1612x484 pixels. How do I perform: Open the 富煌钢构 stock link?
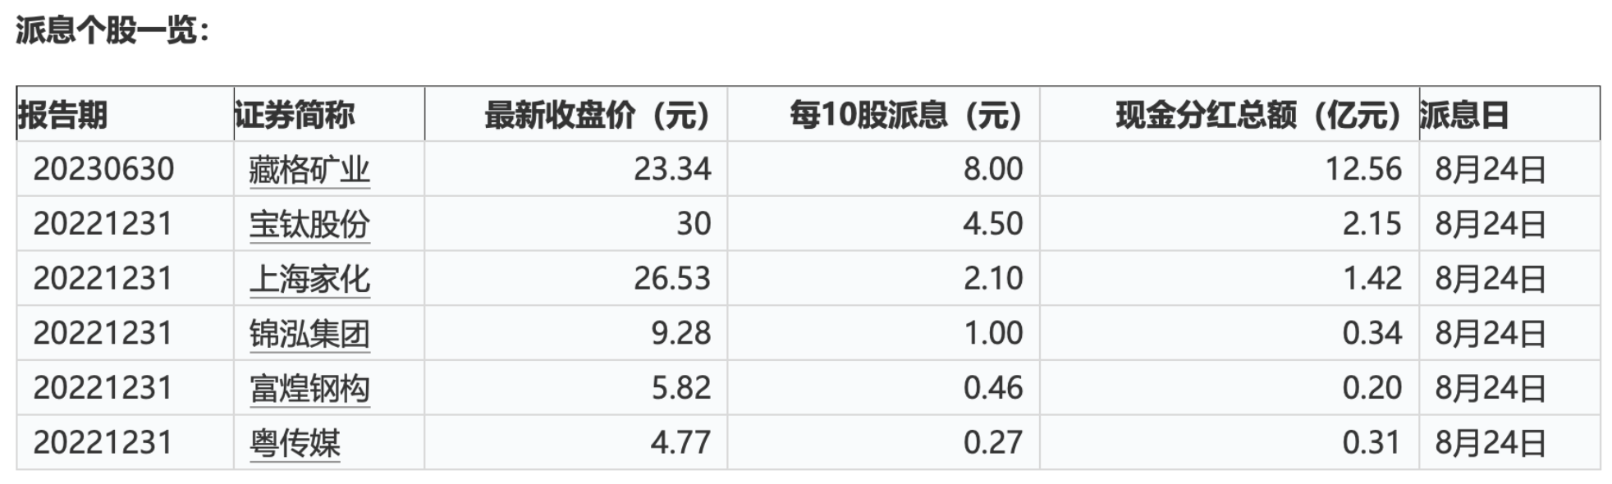point(309,389)
